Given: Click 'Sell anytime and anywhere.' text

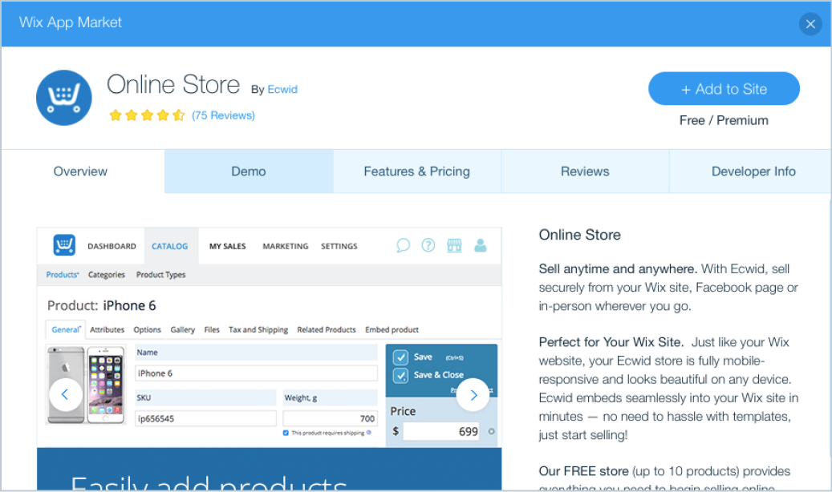Looking at the screenshot, I should click(618, 268).
